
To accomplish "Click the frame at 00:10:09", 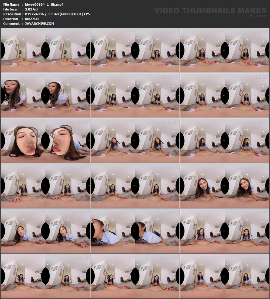I will (45, 141).
